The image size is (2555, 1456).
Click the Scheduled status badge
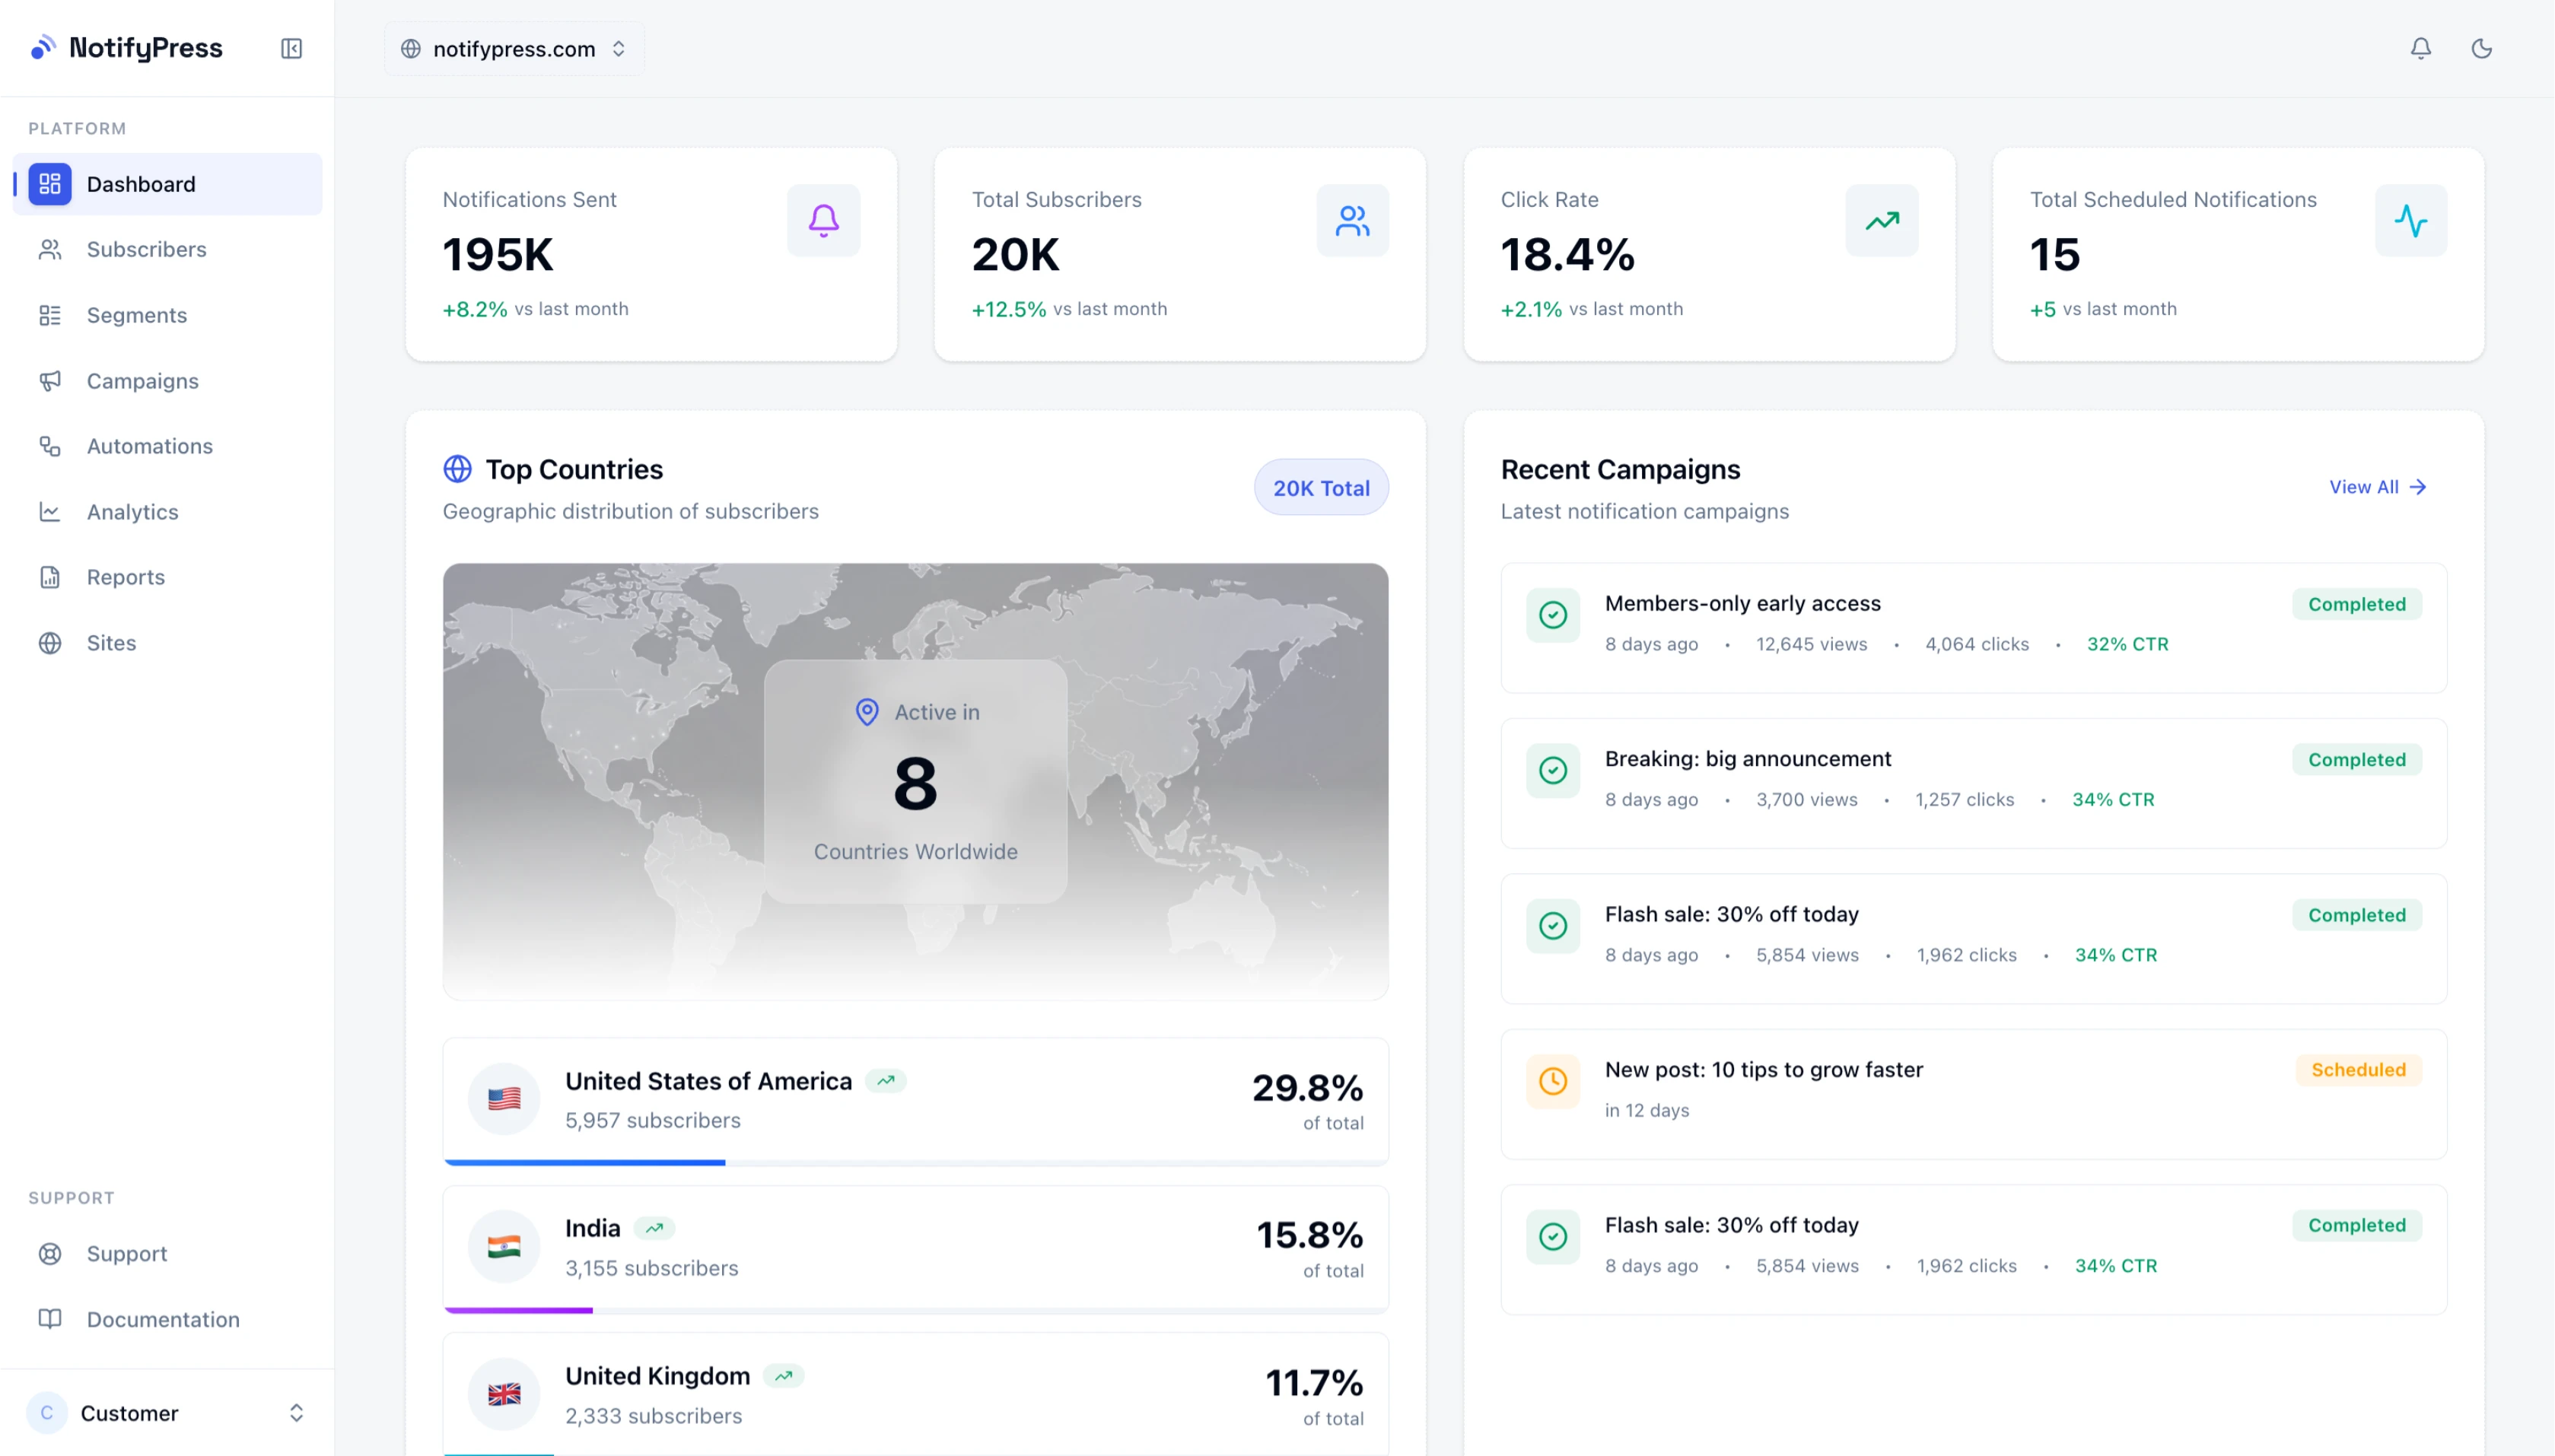[x=2357, y=1070]
